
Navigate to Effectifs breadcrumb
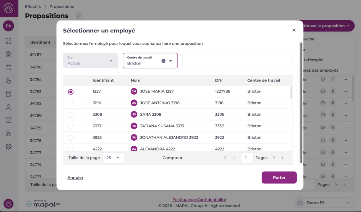click(33, 7)
